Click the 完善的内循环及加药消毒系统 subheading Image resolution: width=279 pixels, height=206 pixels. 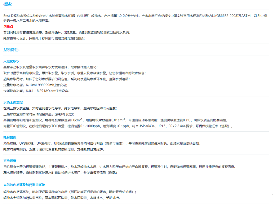pyautogui.click(x=24, y=185)
